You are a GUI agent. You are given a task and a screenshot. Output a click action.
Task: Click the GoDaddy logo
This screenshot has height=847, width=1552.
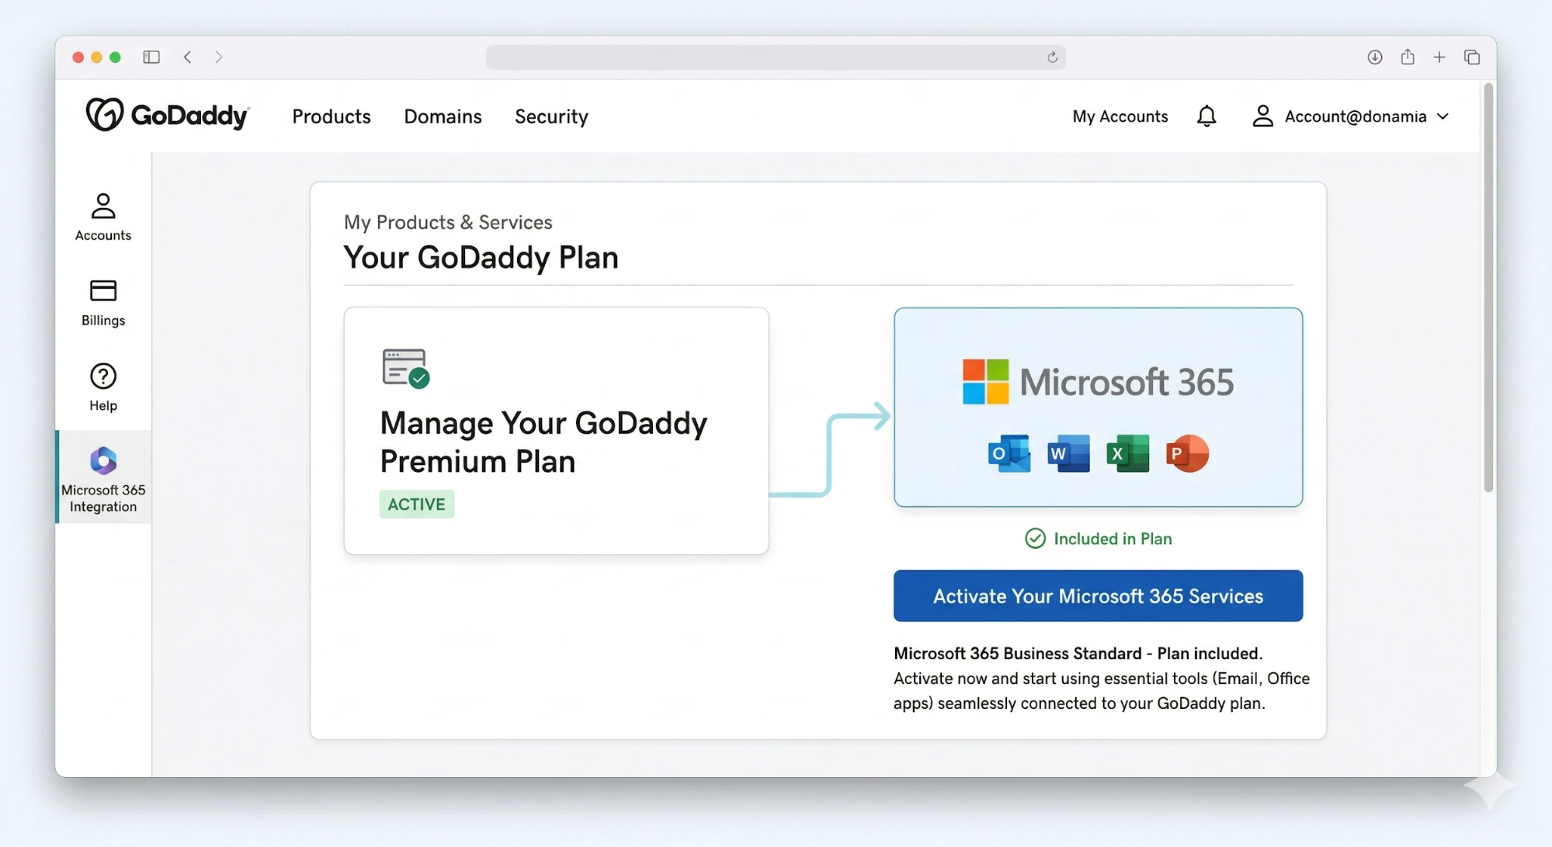coord(168,115)
